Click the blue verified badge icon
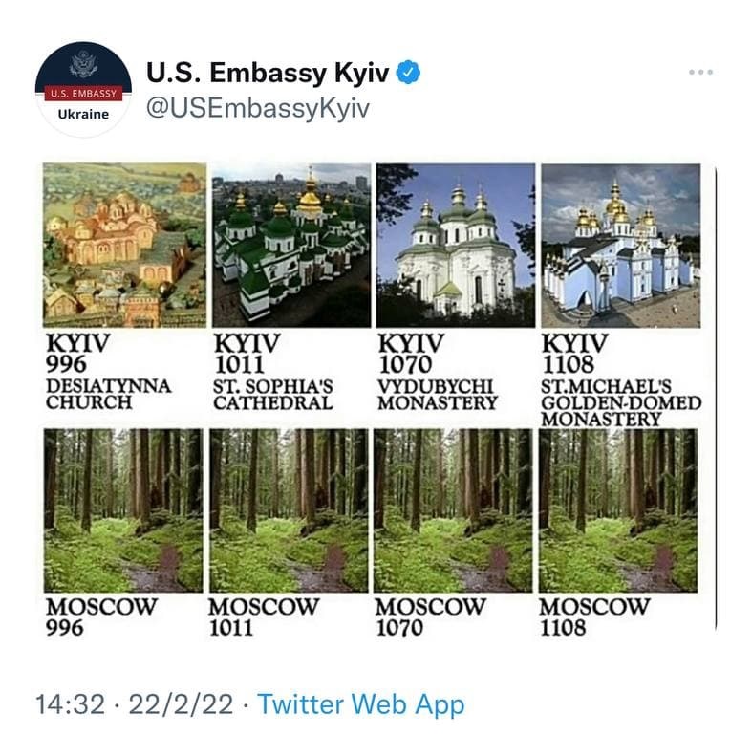This screenshot has height=735, width=752. (x=408, y=73)
